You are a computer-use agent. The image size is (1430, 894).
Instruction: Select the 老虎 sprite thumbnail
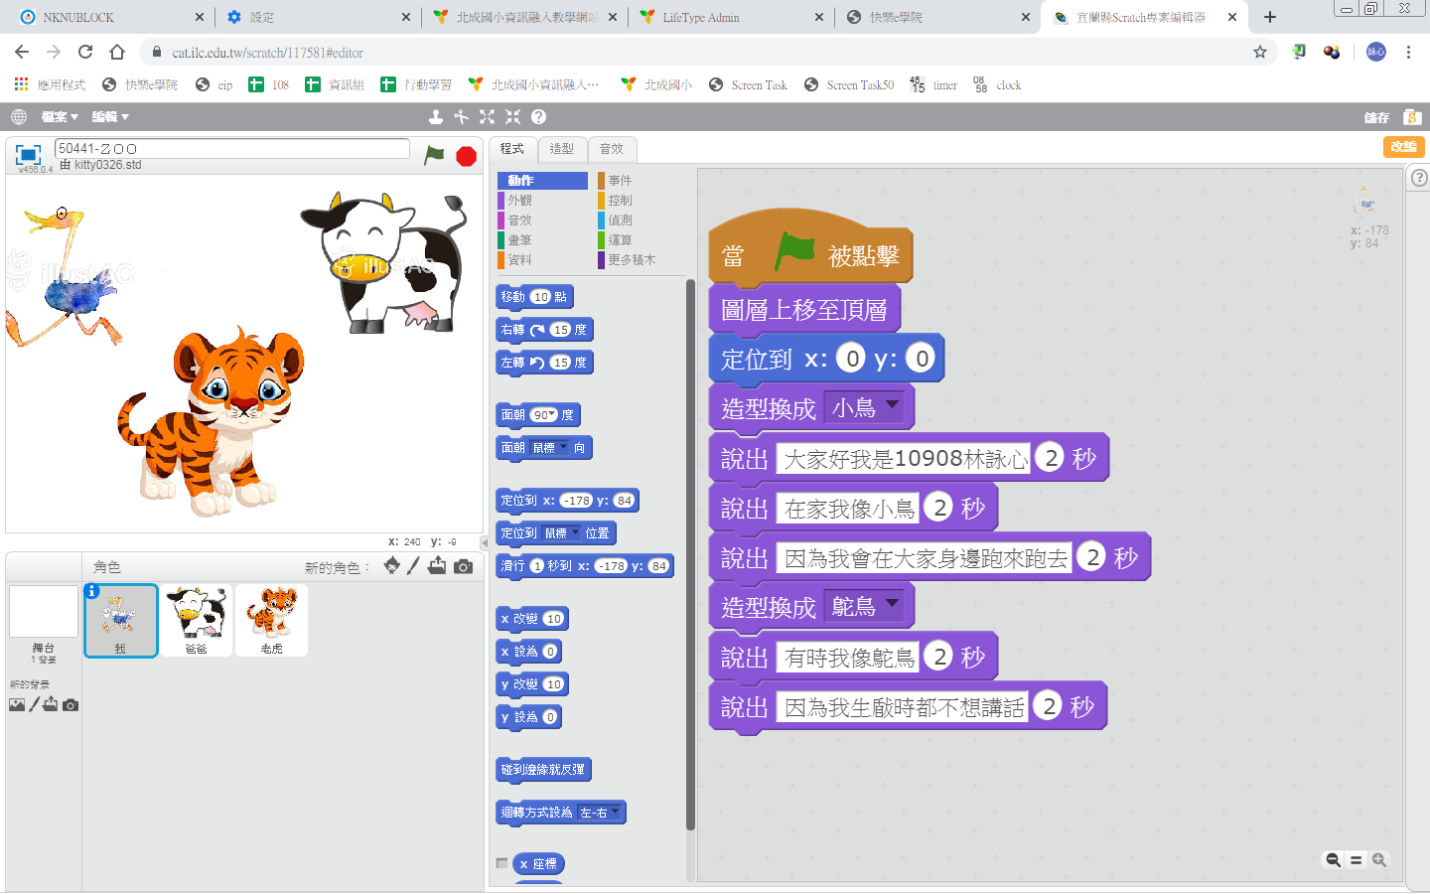click(x=271, y=620)
